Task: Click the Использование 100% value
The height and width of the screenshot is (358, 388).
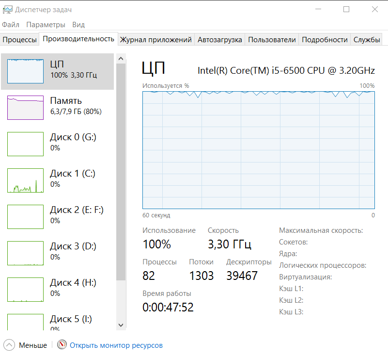Action: click(157, 244)
